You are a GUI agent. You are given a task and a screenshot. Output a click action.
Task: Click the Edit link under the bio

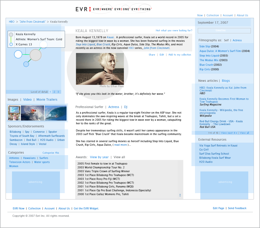(162, 55)
